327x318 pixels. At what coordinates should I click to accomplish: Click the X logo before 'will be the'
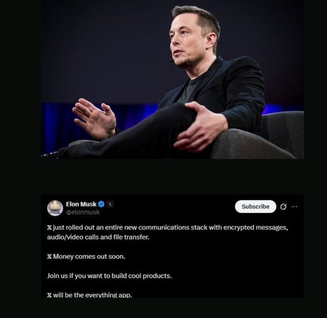coord(49,295)
